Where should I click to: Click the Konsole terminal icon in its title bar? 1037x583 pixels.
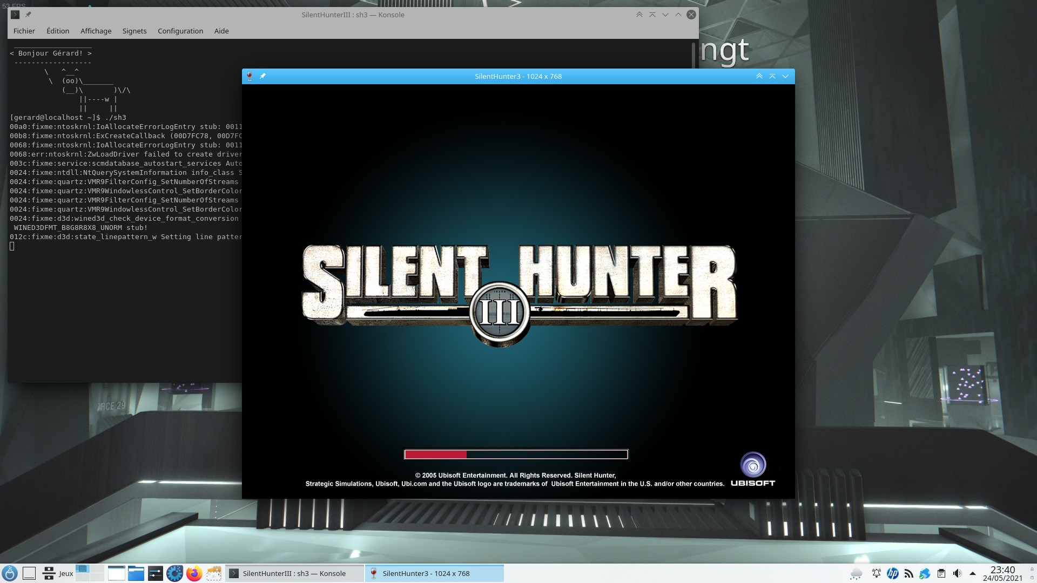pos(15,15)
